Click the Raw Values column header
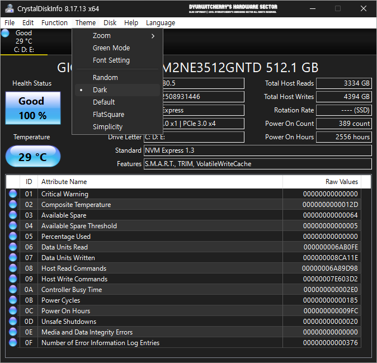This screenshot has width=377, height=363. (x=322, y=182)
